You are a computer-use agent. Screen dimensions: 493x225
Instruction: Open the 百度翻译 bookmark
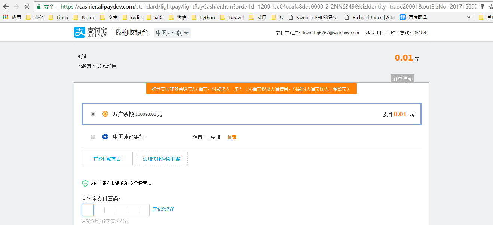tap(413, 17)
